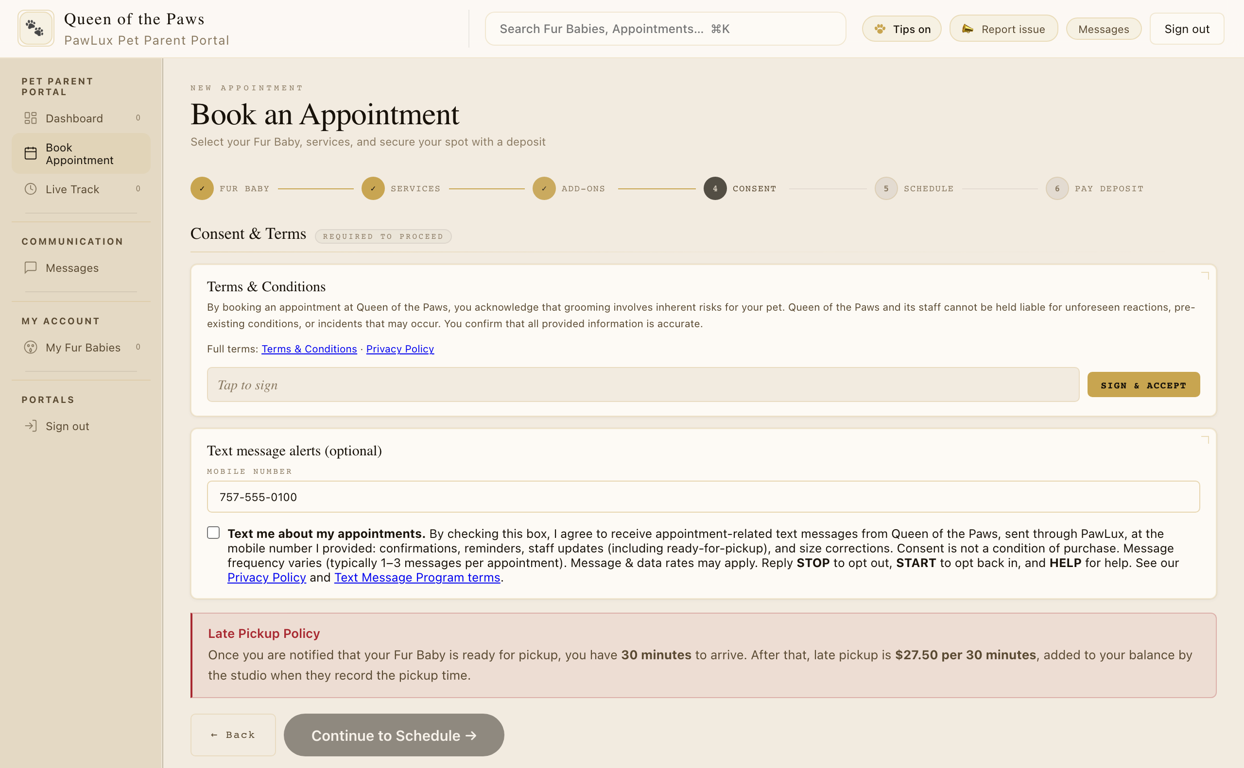Click the Messages chat bubble icon in the sidebar

(31, 267)
